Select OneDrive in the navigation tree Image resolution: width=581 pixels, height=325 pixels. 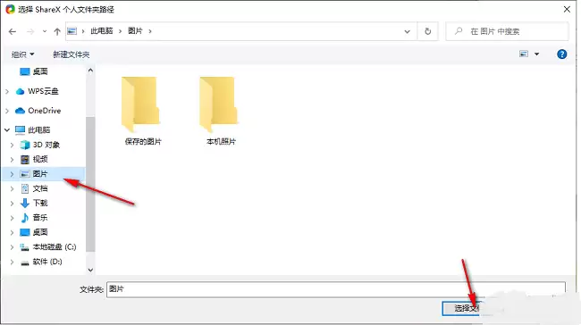pos(44,111)
